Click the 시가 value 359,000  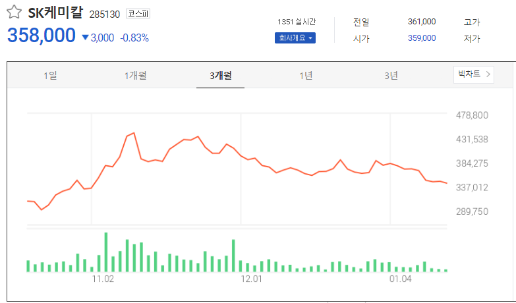tap(422, 38)
